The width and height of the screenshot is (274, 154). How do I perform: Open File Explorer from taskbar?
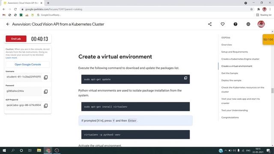39,150
